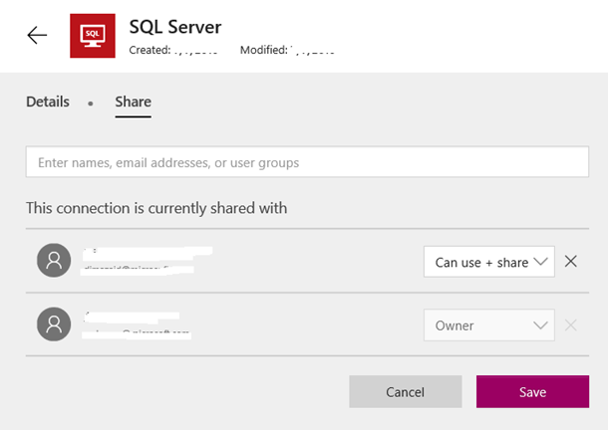Viewport: 608px width, 430px height.
Task: Open the 'Can use + share' permission dropdown
Action: coord(489,262)
